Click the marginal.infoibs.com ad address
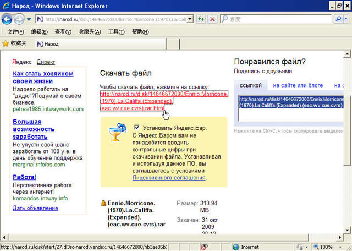The height and width of the screenshot is (251, 352). 39,165
